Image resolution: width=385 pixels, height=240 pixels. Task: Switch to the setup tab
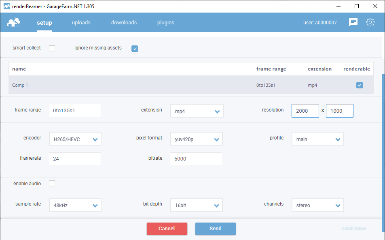pyautogui.click(x=44, y=23)
